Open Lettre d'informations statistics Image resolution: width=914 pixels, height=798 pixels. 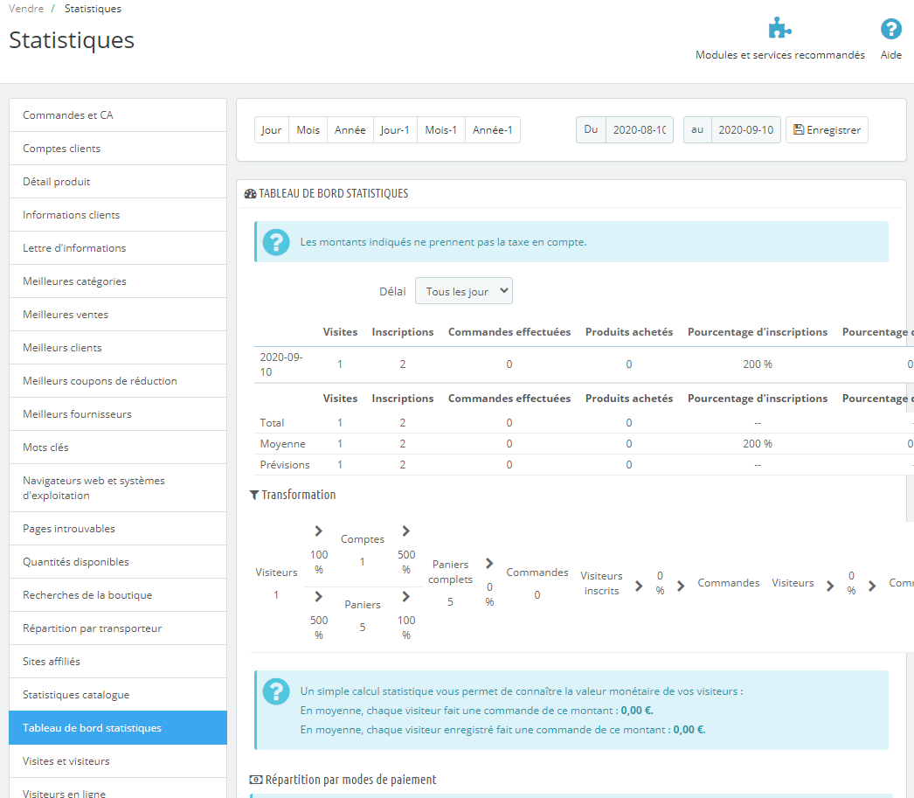[118, 248]
